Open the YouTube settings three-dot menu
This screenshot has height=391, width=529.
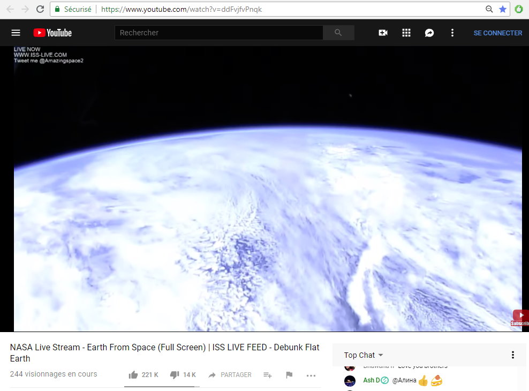pos(452,33)
